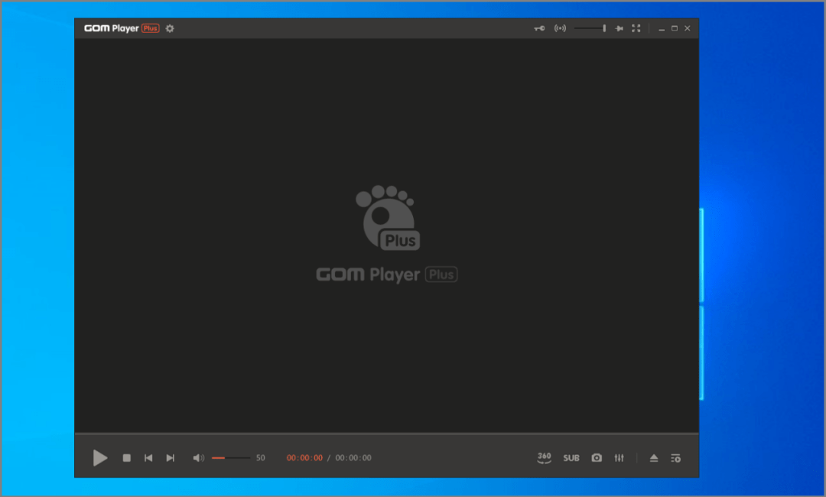Capture a screenshot with camera icon
The height and width of the screenshot is (497, 826).
click(597, 458)
